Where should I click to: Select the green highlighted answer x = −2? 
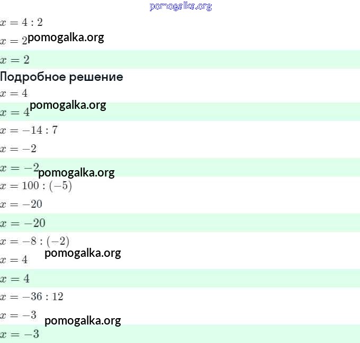tap(19, 168)
